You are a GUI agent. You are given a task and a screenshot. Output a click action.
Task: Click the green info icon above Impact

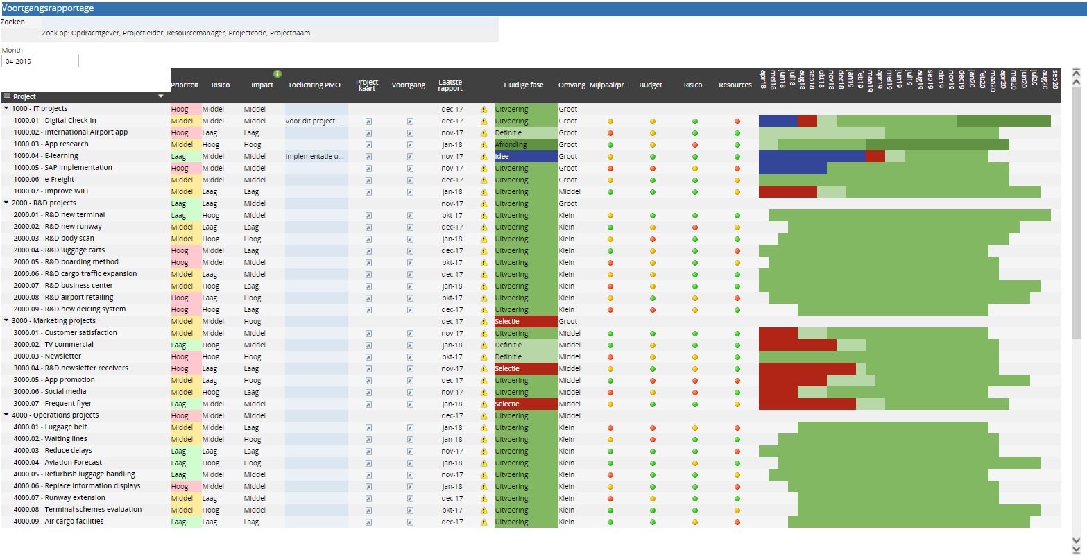pyautogui.click(x=277, y=74)
